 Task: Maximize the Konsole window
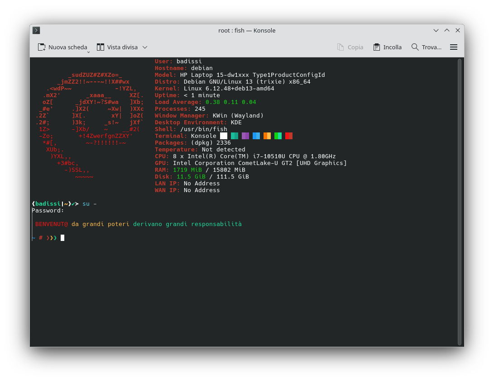point(447,30)
